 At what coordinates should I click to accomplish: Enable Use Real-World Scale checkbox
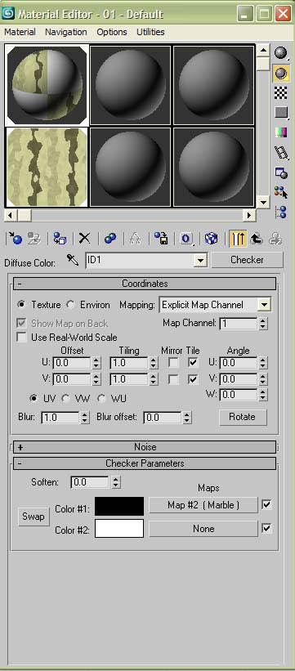(21, 338)
